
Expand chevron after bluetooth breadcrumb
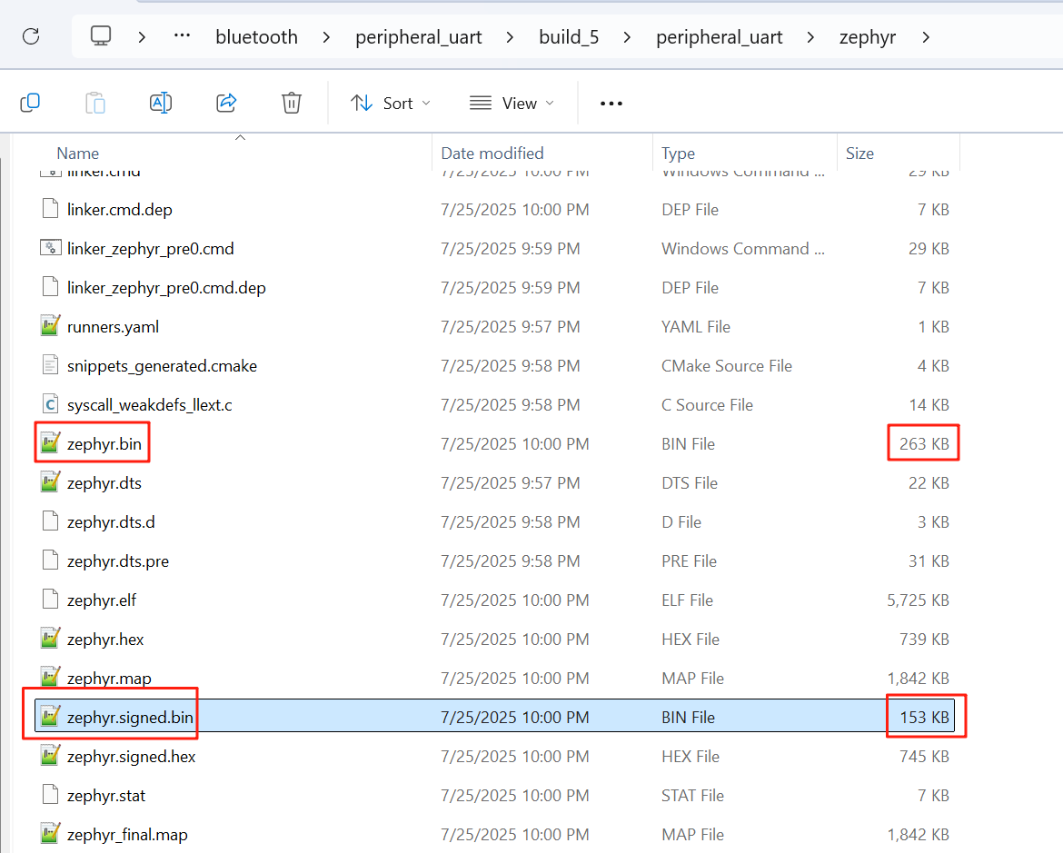point(327,37)
